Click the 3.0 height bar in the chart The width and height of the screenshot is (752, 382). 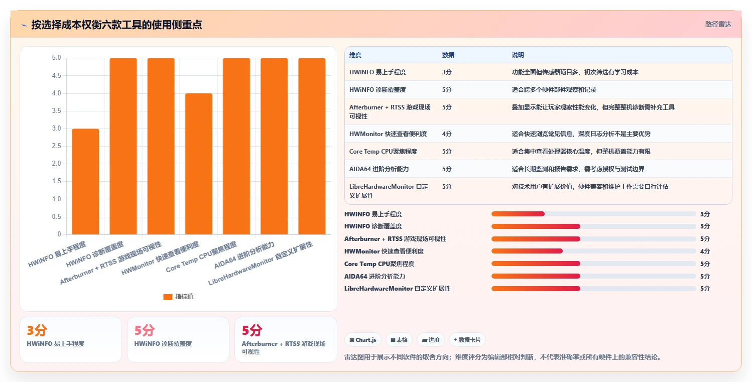coord(85,181)
